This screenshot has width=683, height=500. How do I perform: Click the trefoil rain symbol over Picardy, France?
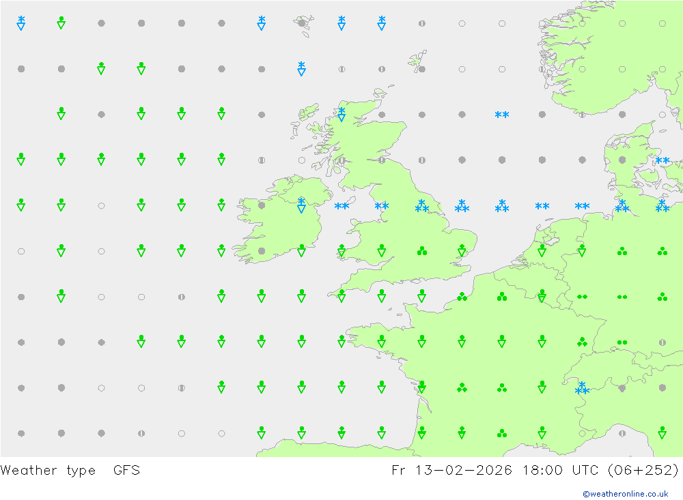[502, 297]
